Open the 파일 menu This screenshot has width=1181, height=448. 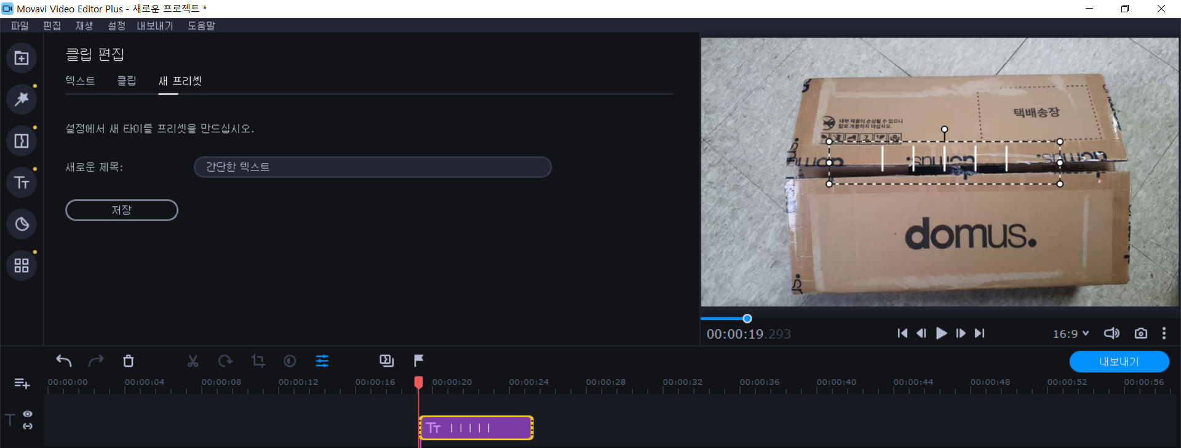coord(20,26)
